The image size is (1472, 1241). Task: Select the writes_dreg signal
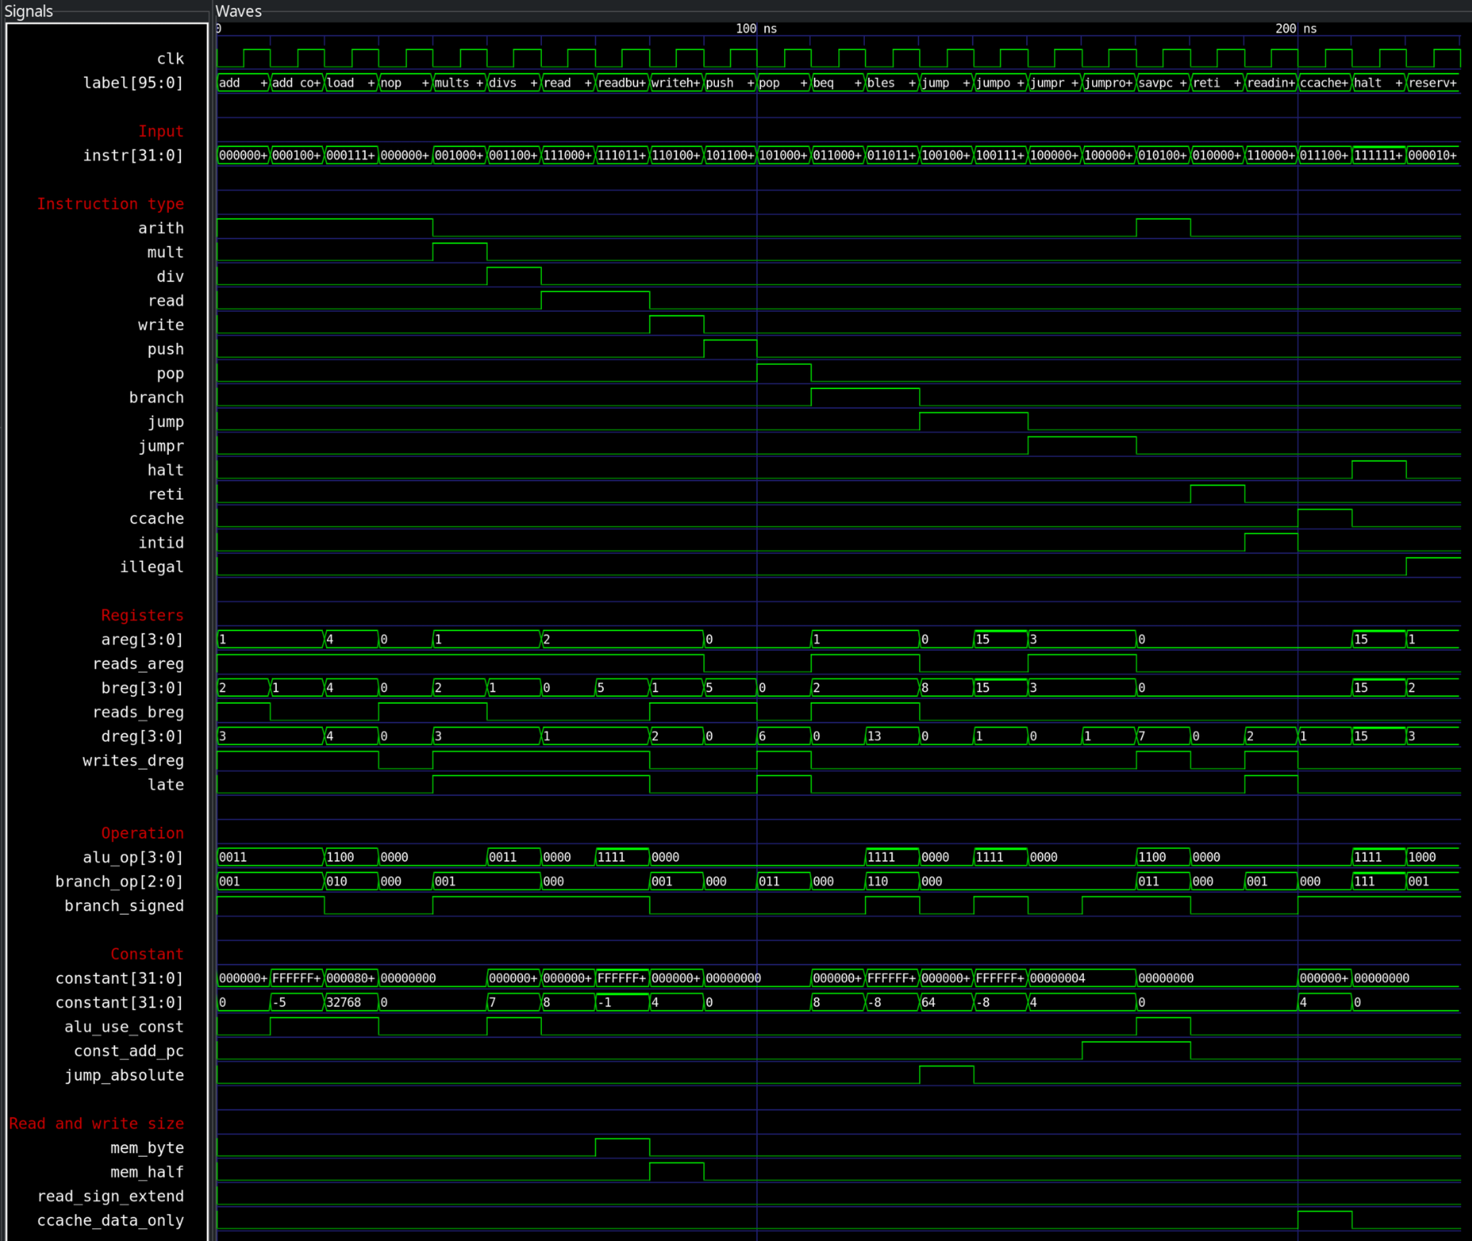[x=133, y=760]
